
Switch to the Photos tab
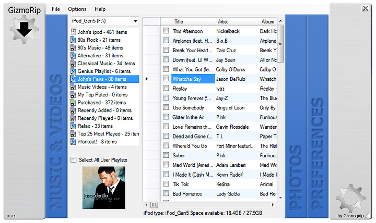pyautogui.click(x=296, y=116)
